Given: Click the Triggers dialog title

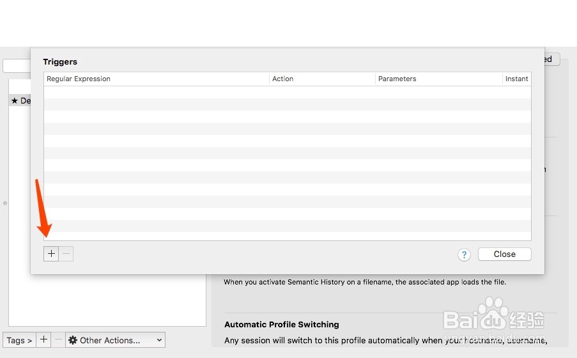Looking at the screenshot, I should click(60, 62).
